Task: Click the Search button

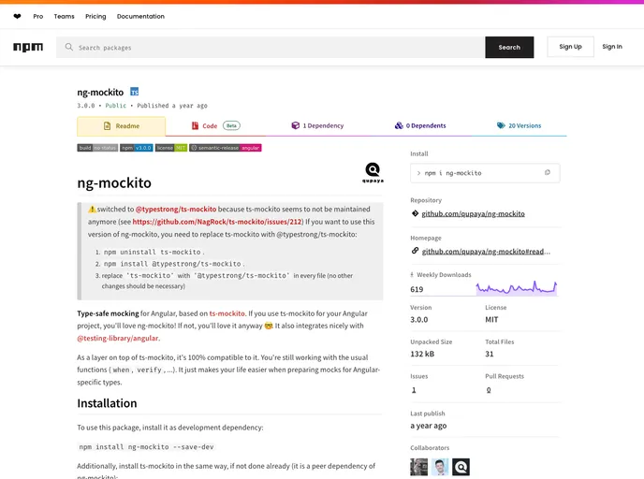Action: click(509, 47)
